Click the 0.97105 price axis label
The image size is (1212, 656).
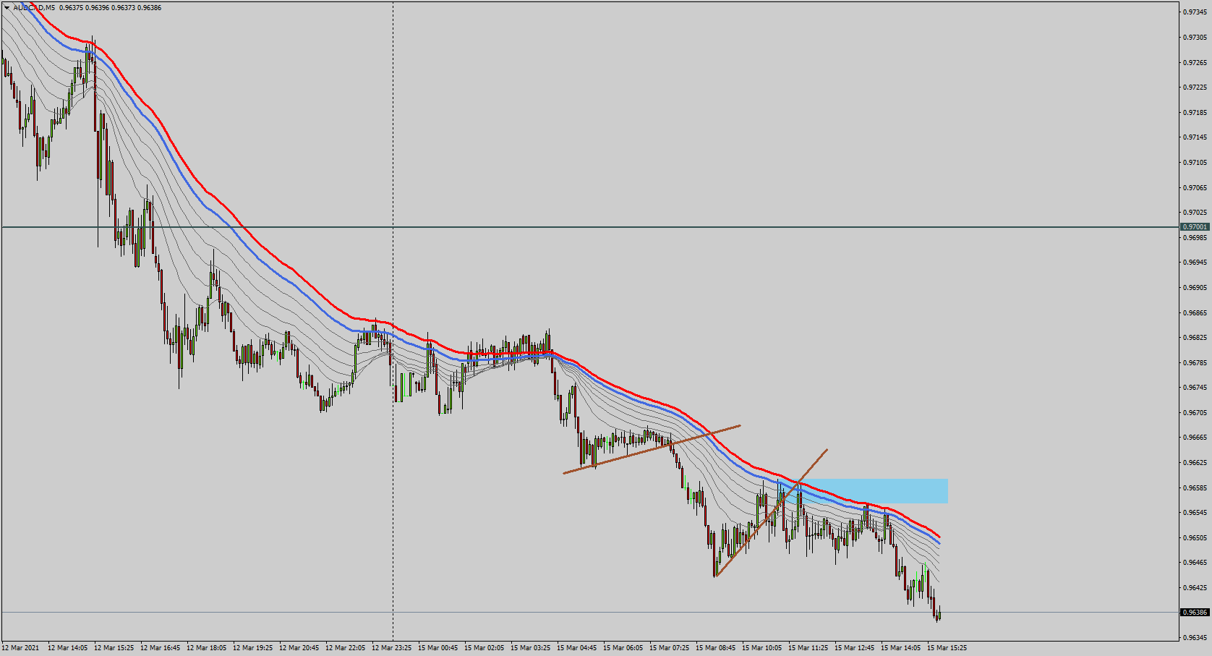[x=1195, y=163]
